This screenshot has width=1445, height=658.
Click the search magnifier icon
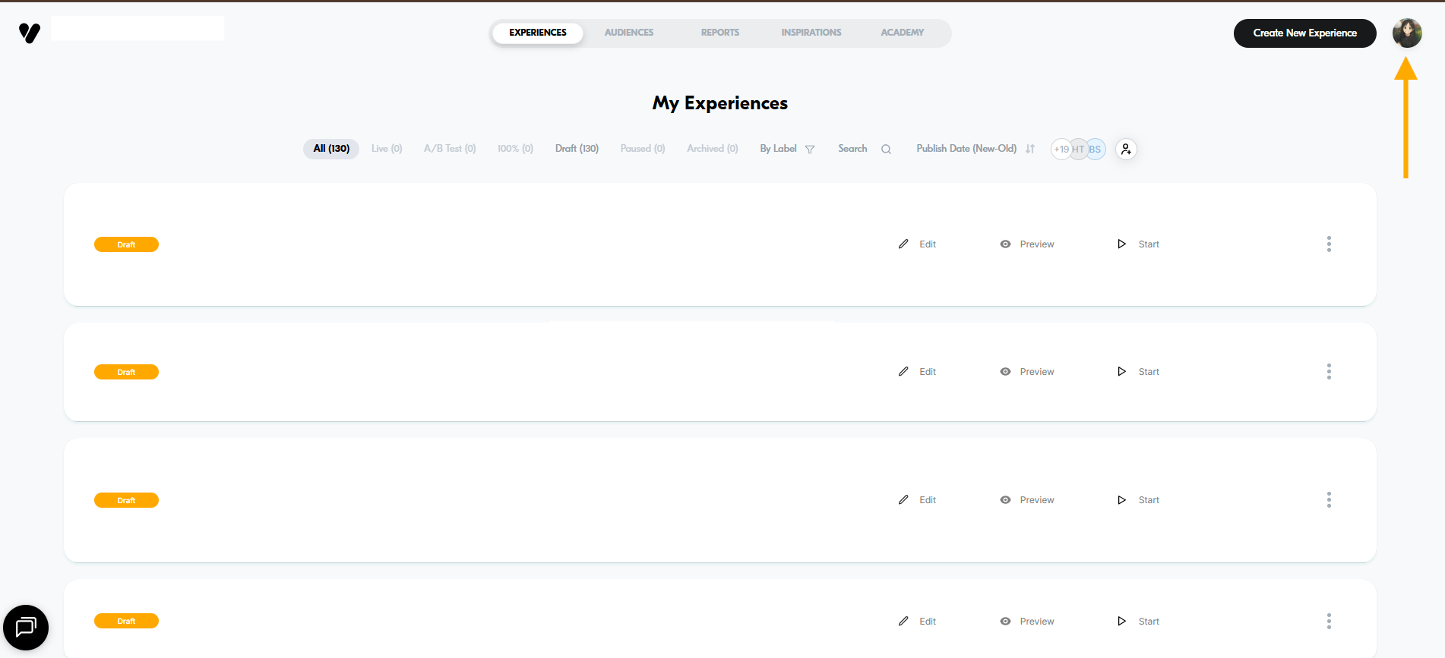point(886,150)
